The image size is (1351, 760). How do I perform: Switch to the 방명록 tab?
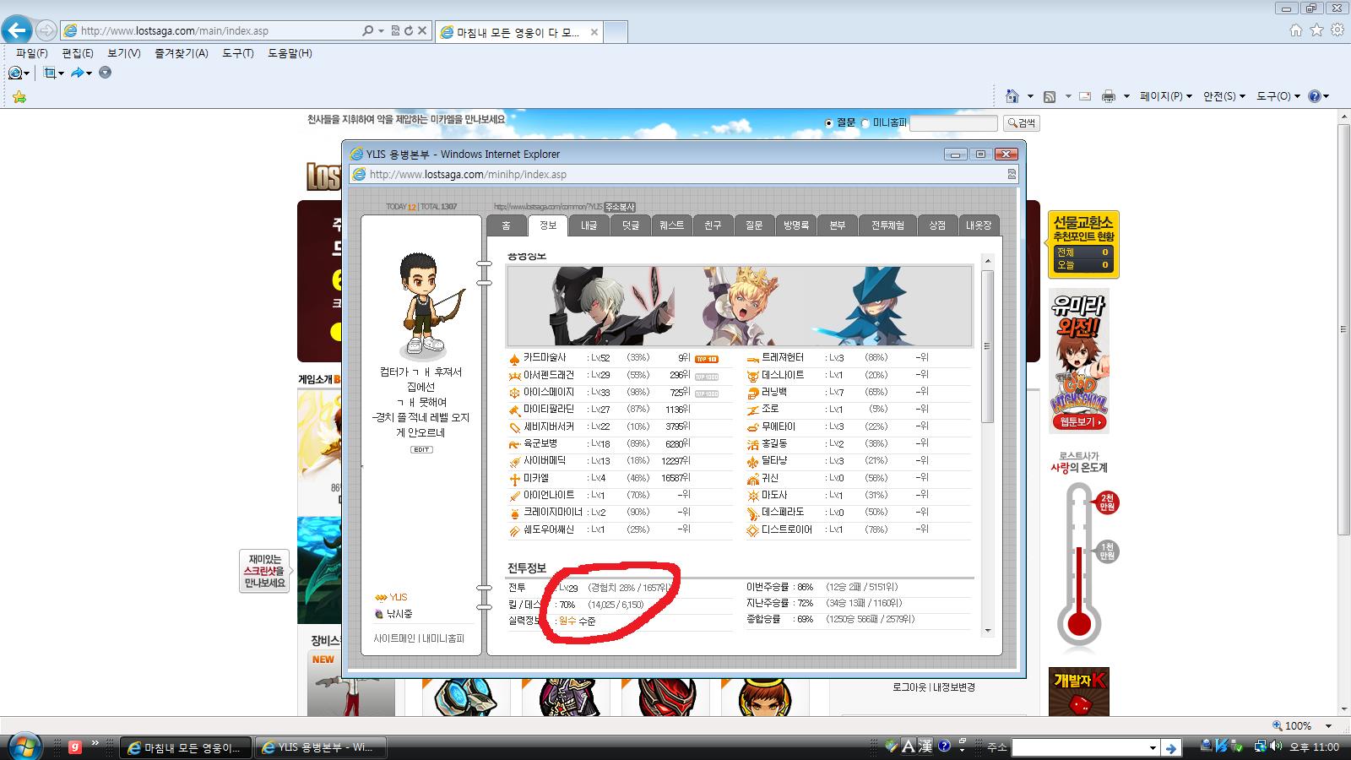click(x=795, y=225)
